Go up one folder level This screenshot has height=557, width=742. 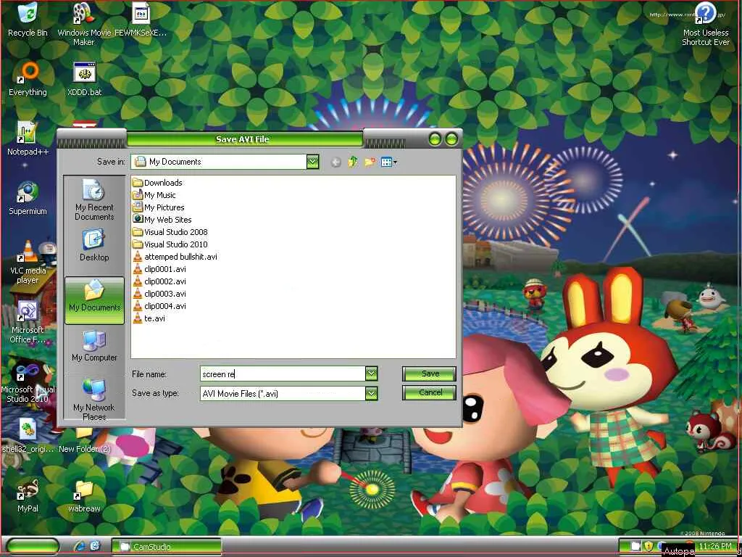(x=353, y=162)
